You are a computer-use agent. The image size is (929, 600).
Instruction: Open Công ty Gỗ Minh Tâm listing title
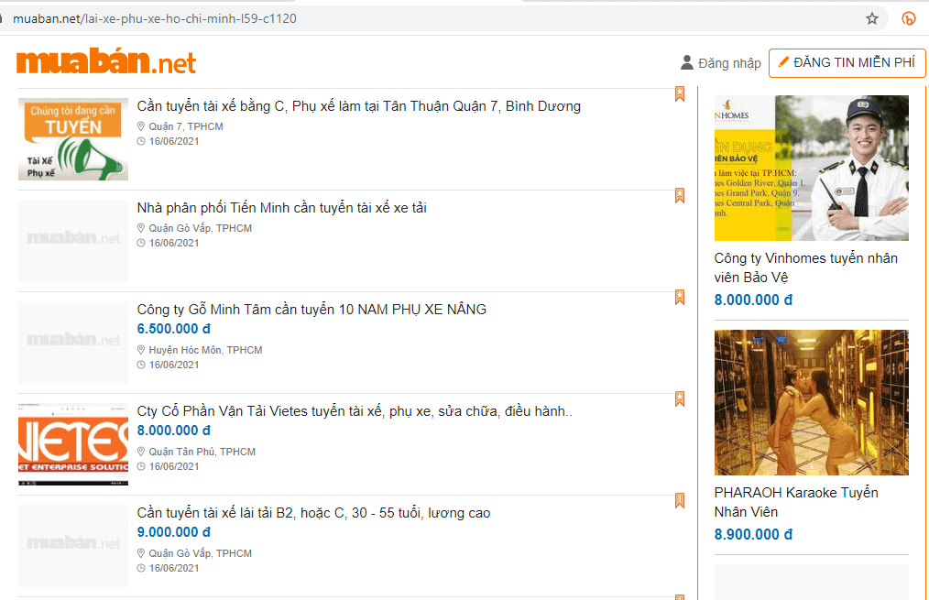coord(311,310)
